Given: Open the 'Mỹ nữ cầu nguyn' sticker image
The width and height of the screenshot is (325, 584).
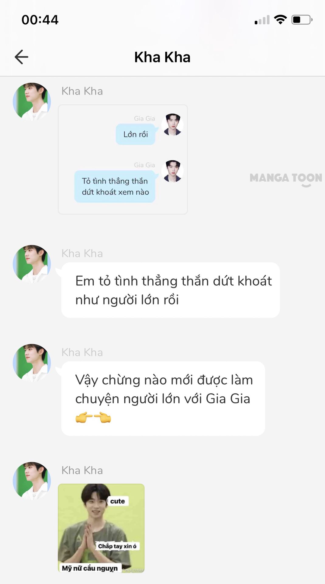Looking at the screenshot, I should (101, 528).
